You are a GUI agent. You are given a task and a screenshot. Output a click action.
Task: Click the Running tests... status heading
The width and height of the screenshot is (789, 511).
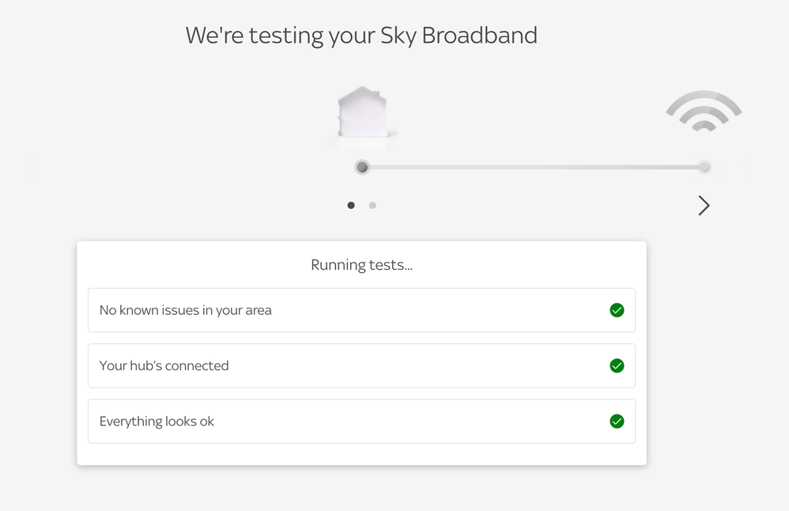[362, 265]
